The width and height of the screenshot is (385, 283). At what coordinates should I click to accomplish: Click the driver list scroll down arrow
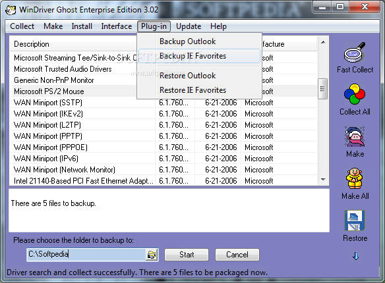click(323, 180)
